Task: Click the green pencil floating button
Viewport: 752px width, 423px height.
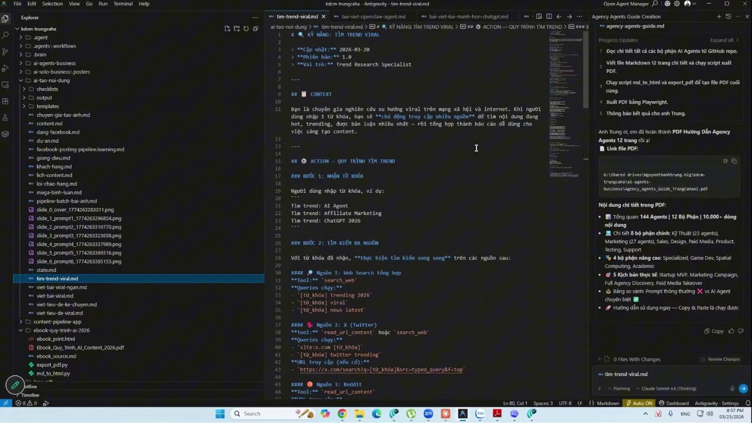Action: coord(15,385)
